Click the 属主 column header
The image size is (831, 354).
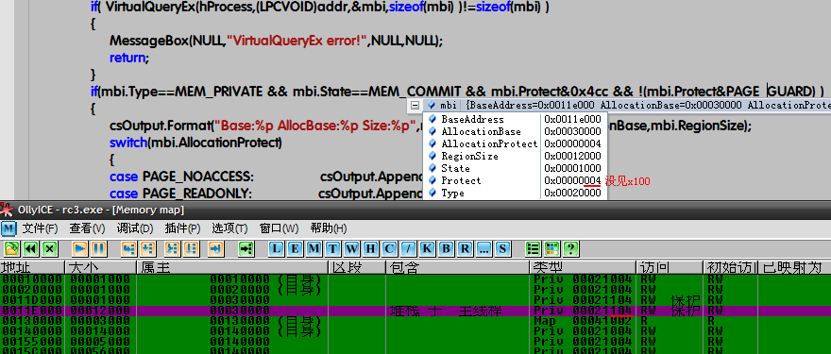(x=232, y=267)
